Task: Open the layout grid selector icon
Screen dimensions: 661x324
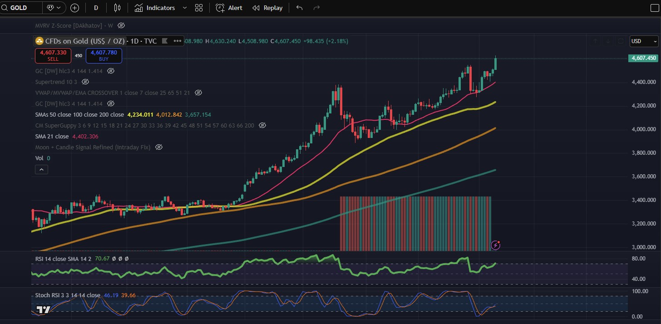Action: 198,8
